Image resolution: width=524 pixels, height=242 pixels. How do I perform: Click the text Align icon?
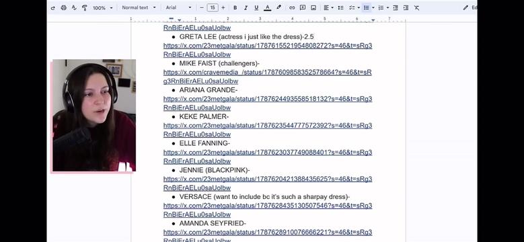coord(326,7)
